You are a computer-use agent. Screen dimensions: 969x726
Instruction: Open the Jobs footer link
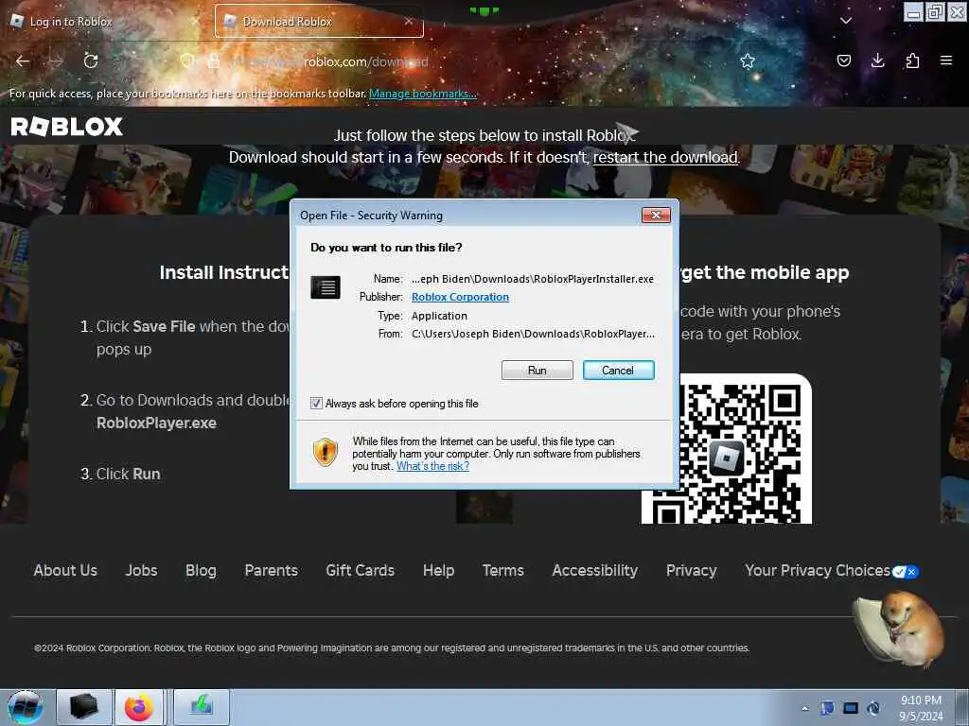[x=142, y=570]
